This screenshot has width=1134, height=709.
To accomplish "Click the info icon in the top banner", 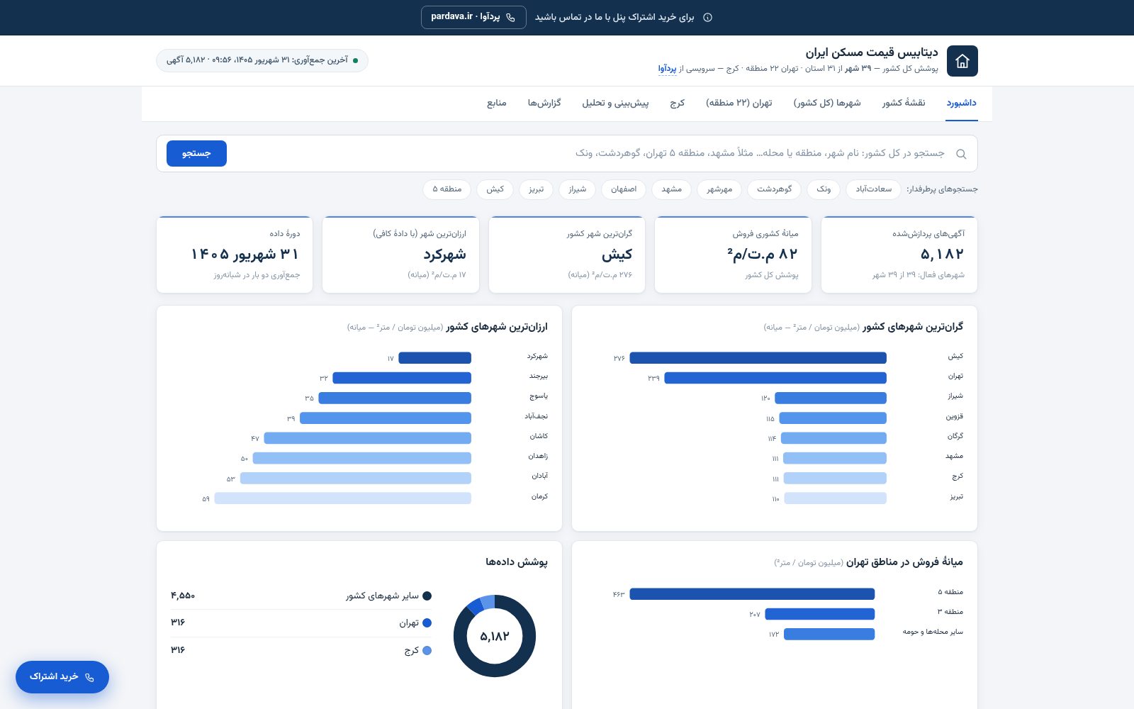I will [707, 18].
